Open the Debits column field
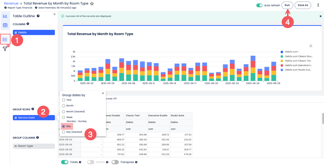 [x=34, y=32]
